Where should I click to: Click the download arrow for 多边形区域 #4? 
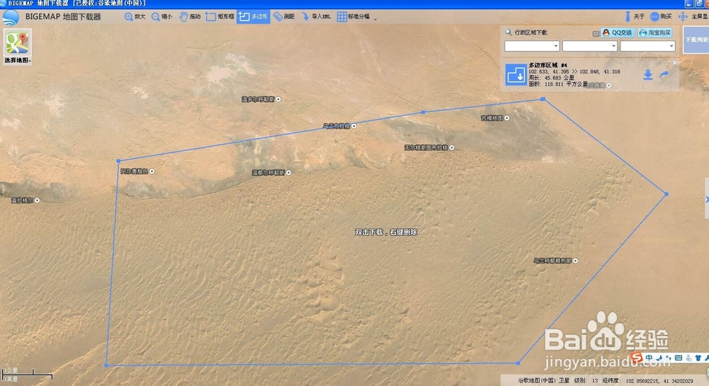coord(648,75)
